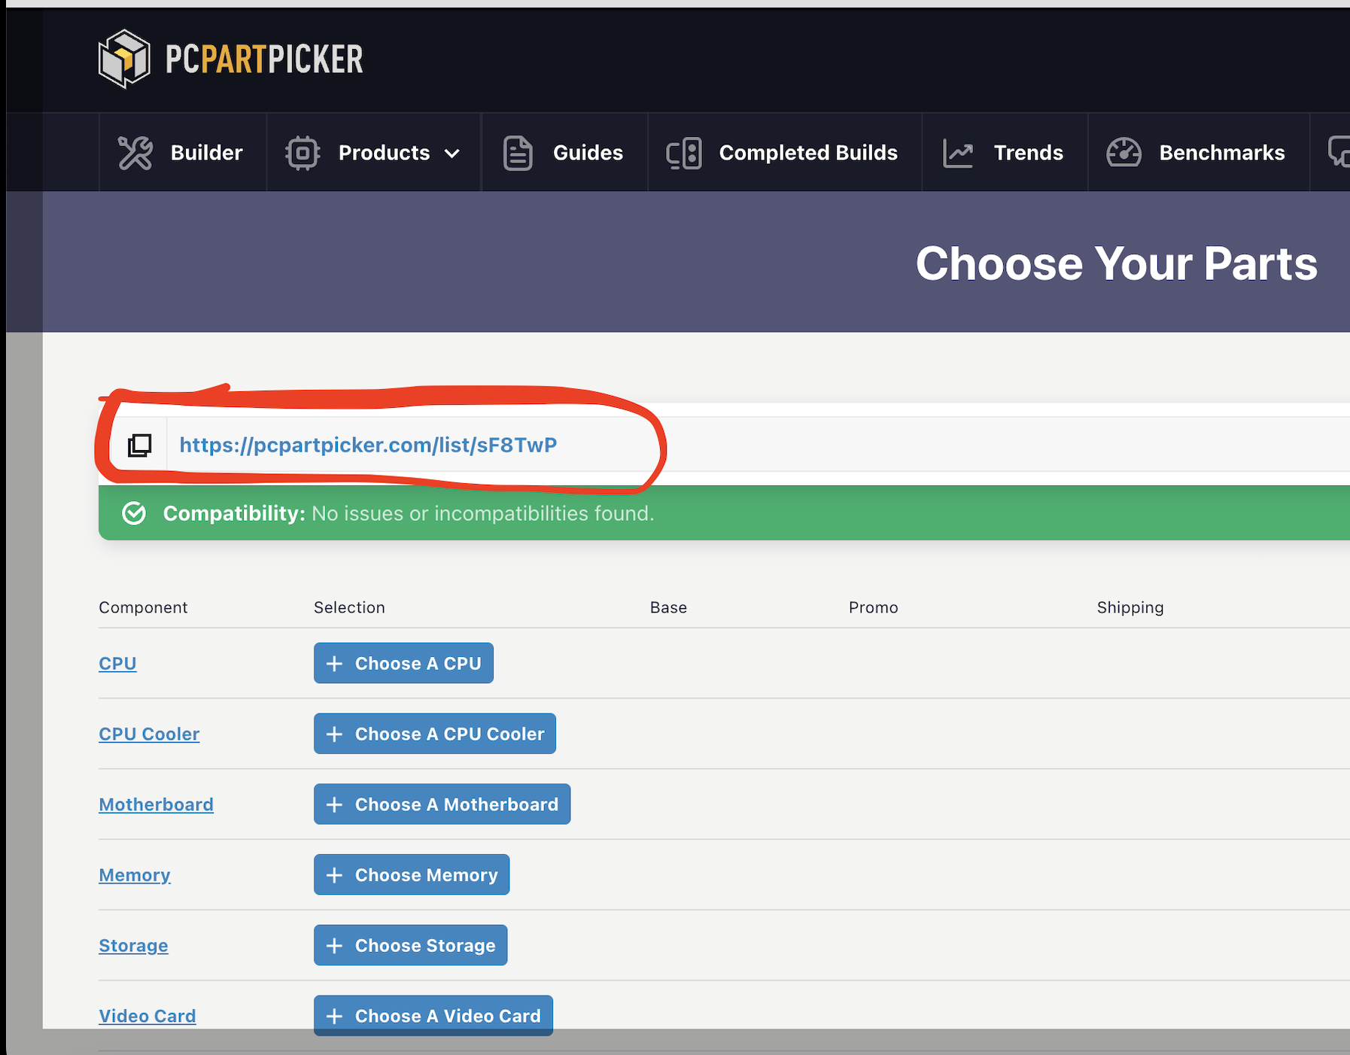This screenshot has width=1350, height=1055.
Task: Click Choose A CPU button
Action: 403,663
